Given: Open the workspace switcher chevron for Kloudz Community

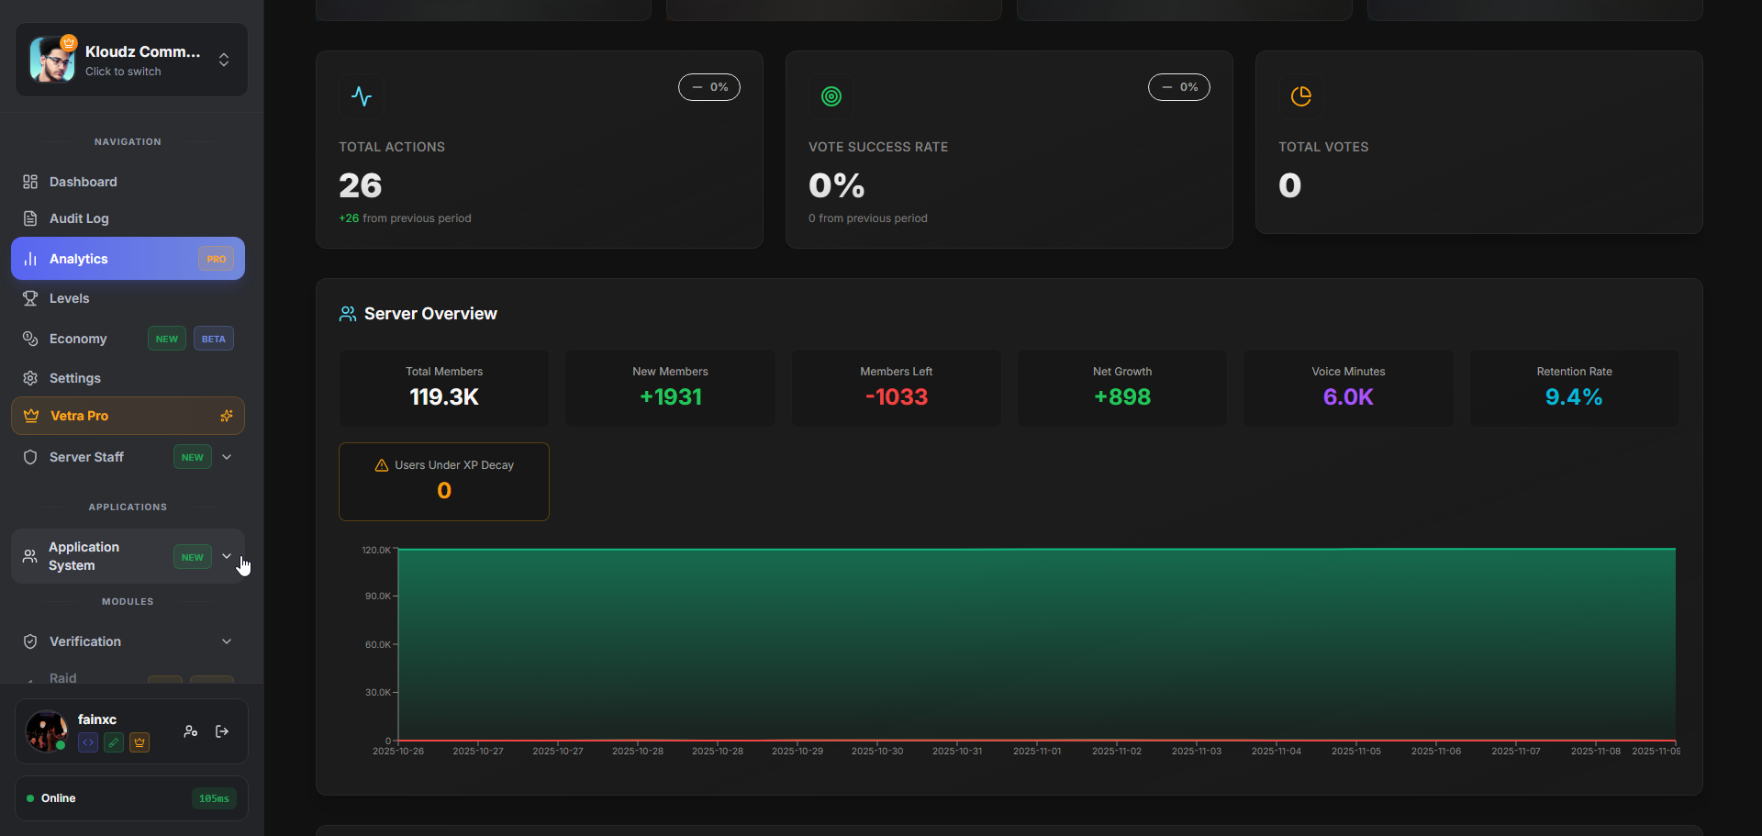Looking at the screenshot, I should pos(223,60).
